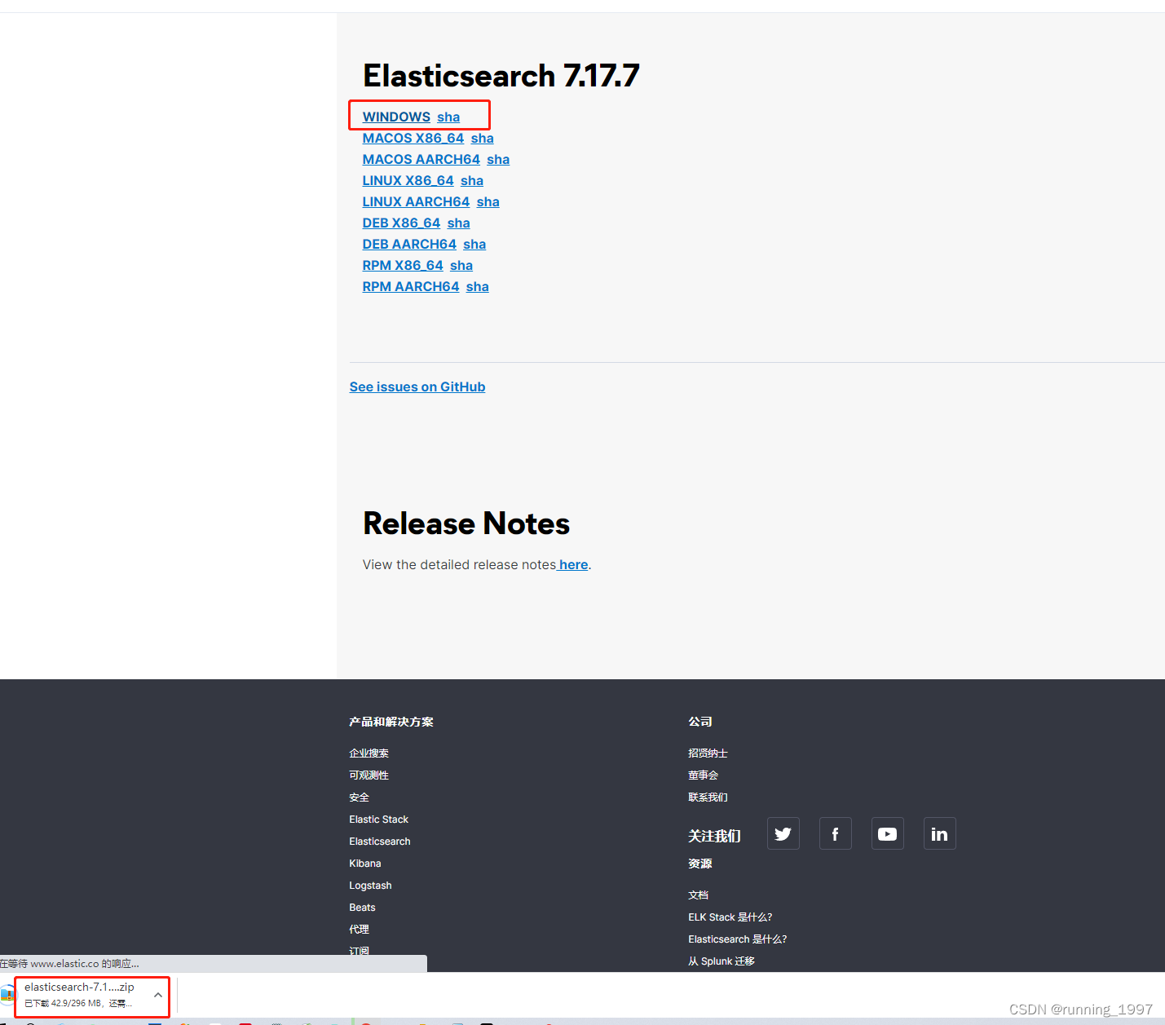Expand options for the elasticsearch-7.1 download
The image size is (1165, 1025).
pos(157,994)
